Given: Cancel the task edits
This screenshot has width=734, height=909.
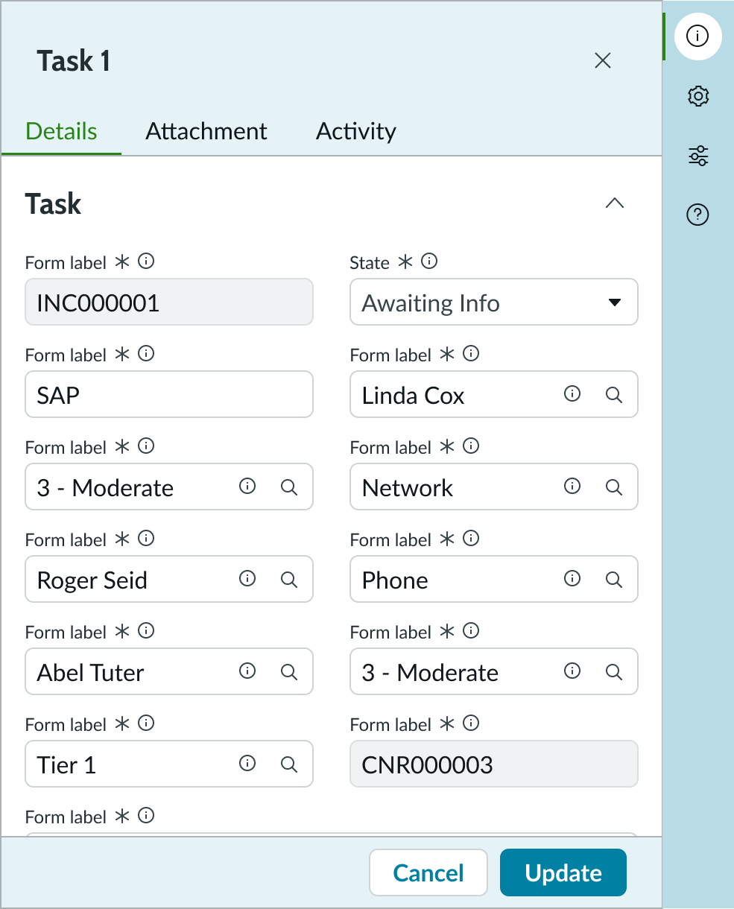Looking at the screenshot, I should (x=428, y=872).
